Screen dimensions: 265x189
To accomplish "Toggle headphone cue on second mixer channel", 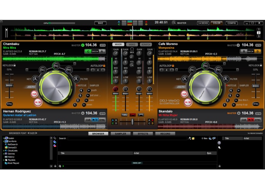I will point(125,89).
